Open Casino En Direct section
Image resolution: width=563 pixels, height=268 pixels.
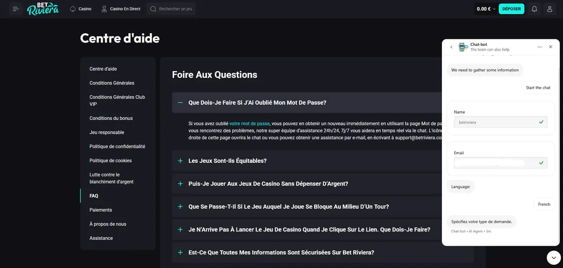coord(121,9)
